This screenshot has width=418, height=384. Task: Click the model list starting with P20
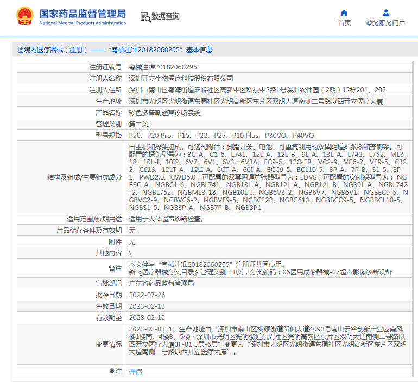(x=221, y=136)
